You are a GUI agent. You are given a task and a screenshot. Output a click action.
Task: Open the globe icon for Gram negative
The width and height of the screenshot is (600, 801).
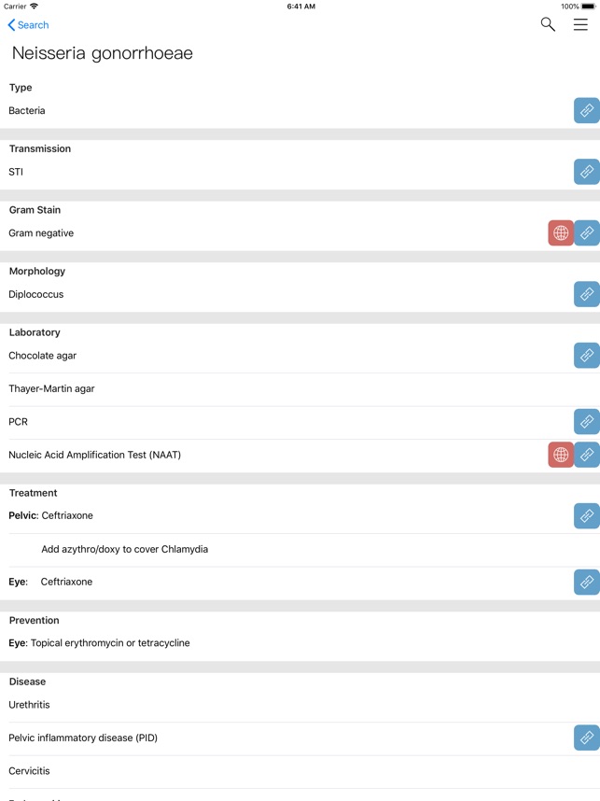pos(560,232)
